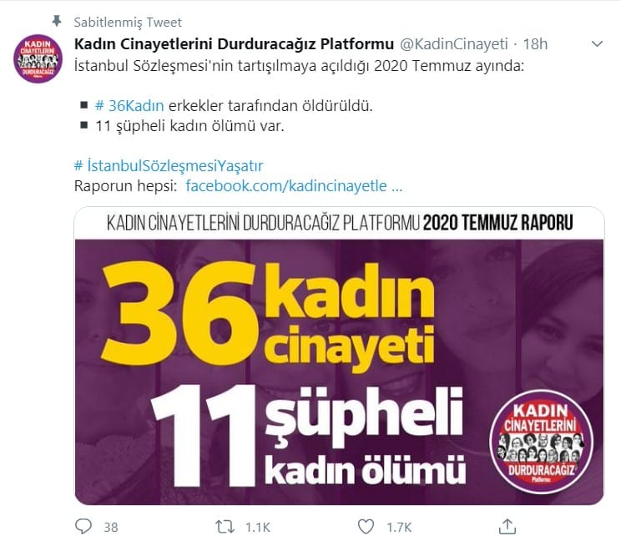Click the round platform logo inside the report image
621x551 pixels.
[541, 442]
